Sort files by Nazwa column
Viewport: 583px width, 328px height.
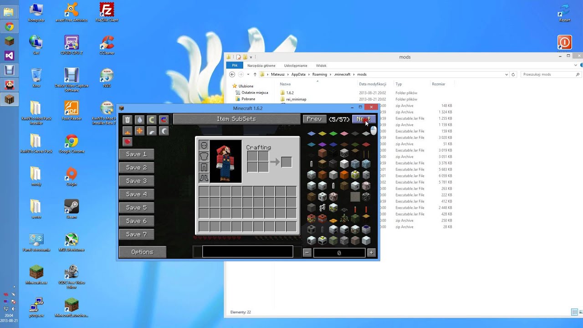[x=285, y=84]
